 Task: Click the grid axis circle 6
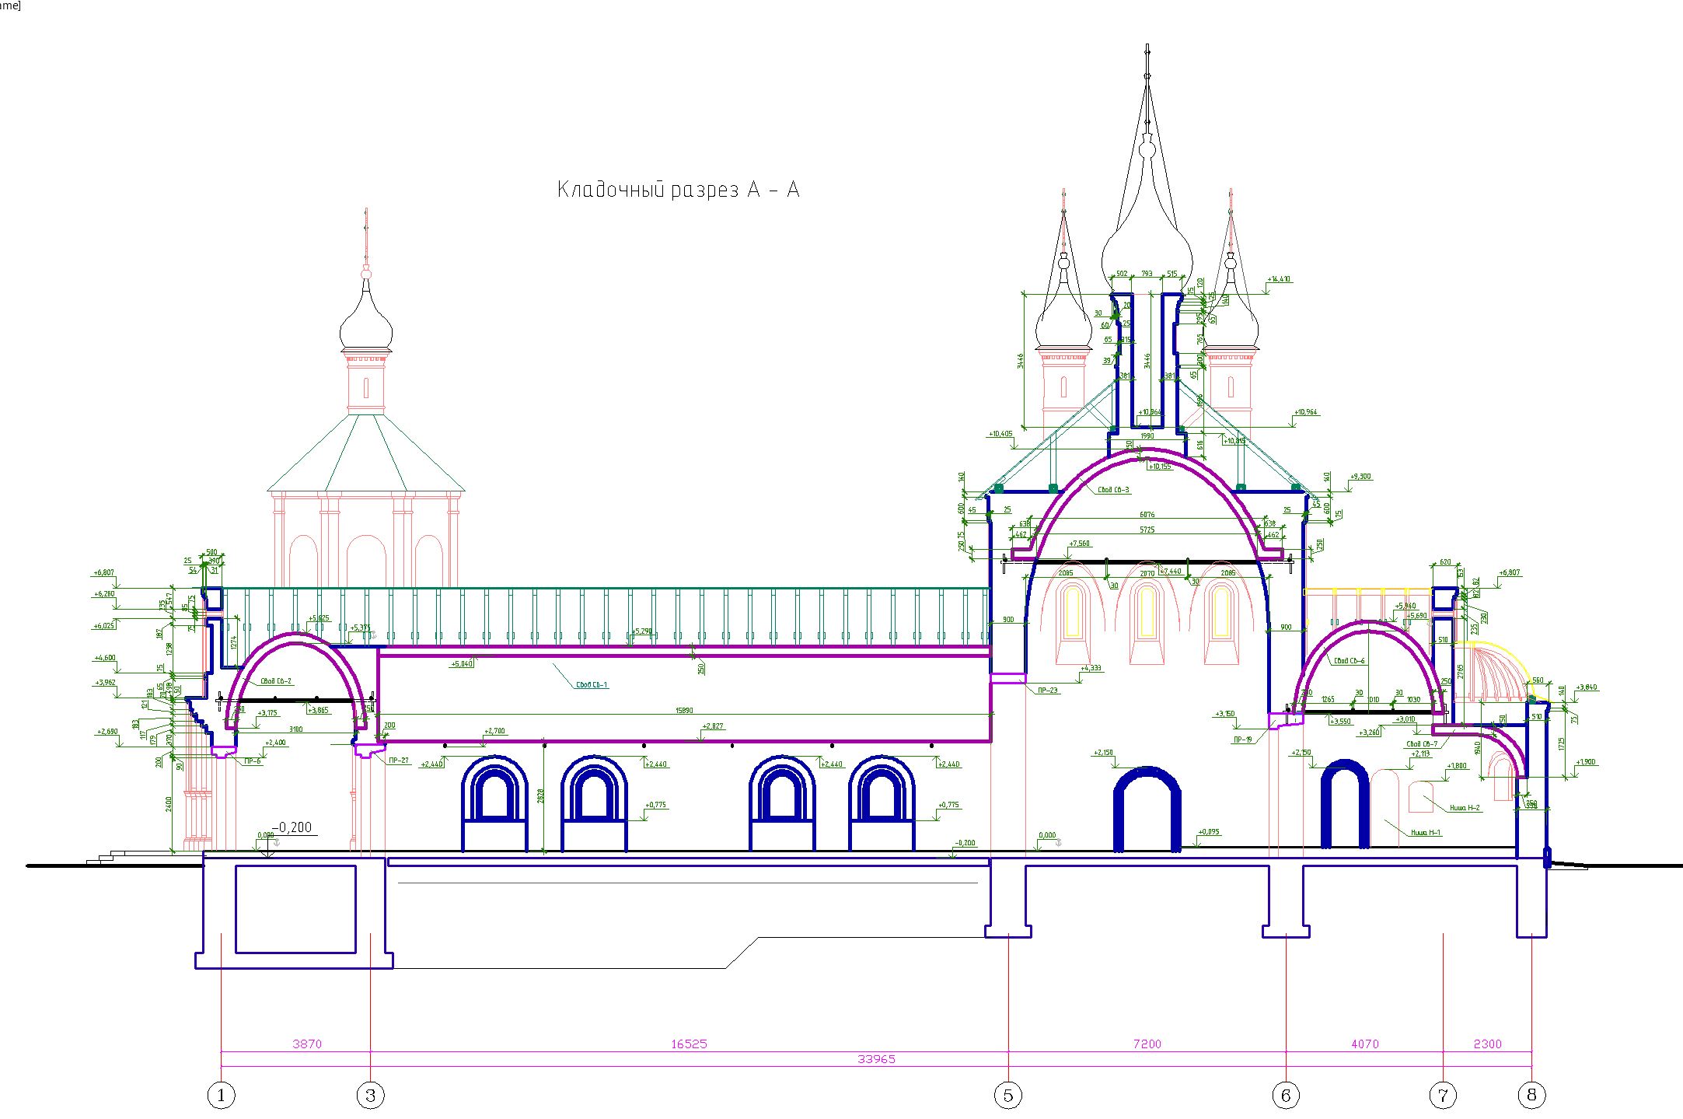point(1286,1096)
